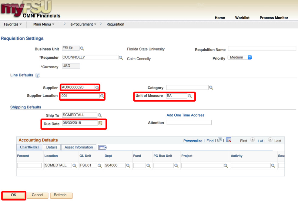Click First link in grid navigation
298x202 pixels.
coord(243,141)
